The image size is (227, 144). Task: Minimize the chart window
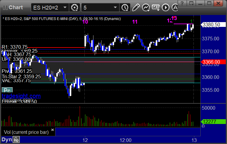point(200,3)
